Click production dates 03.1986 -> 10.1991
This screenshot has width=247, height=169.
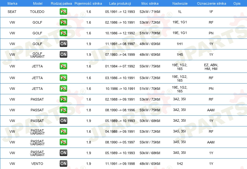coord(120,78)
